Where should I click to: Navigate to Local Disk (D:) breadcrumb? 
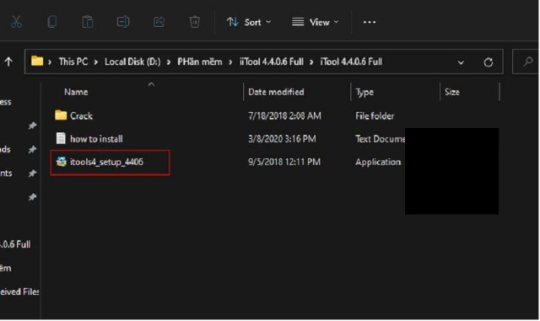[132, 62]
